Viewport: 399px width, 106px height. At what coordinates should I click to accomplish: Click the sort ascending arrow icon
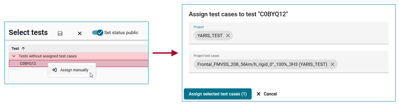tap(23, 49)
